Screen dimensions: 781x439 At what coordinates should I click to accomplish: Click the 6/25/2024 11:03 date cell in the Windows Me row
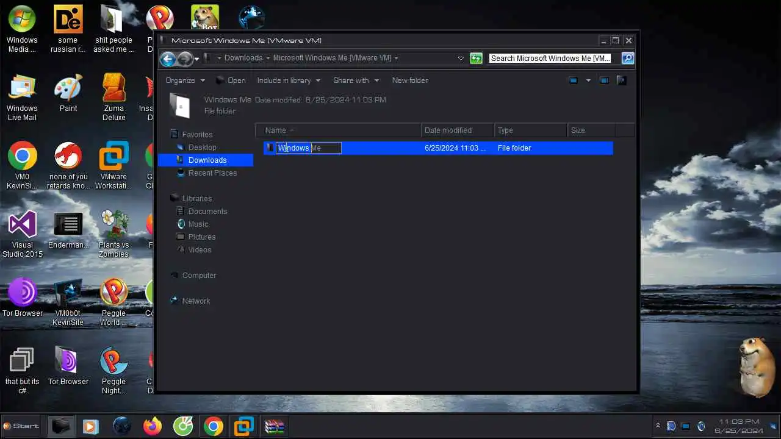coord(455,148)
